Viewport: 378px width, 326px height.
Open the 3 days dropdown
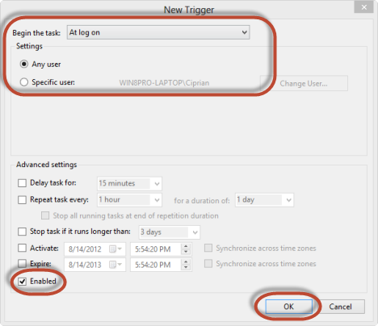pos(170,232)
